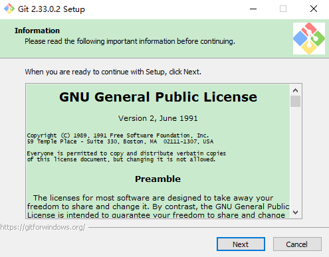
Task: Click the 'Information' header title
Action: (x=37, y=31)
